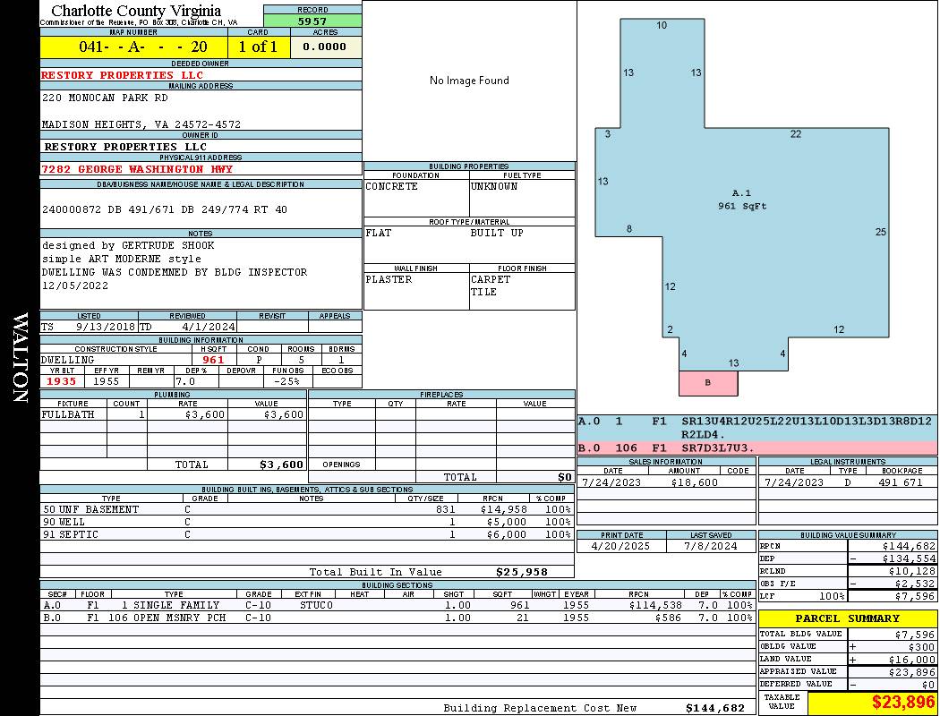
Task: Select the yellow map number field
Action: coord(134,47)
